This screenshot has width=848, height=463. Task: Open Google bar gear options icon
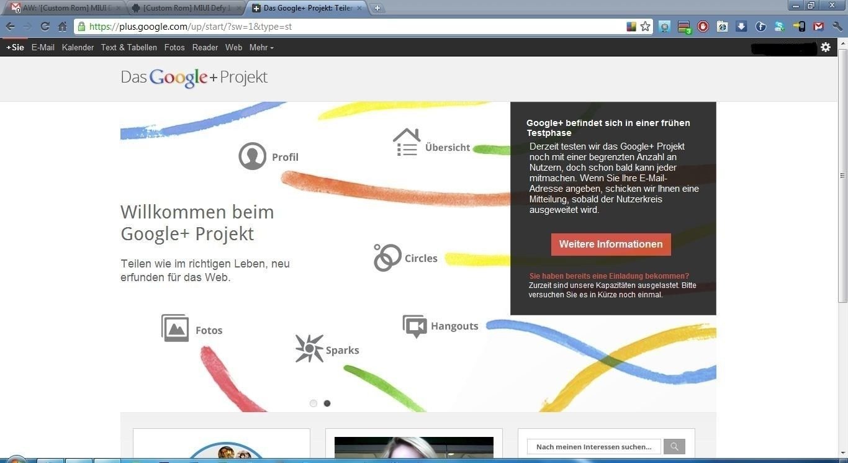(x=826, y=47)
